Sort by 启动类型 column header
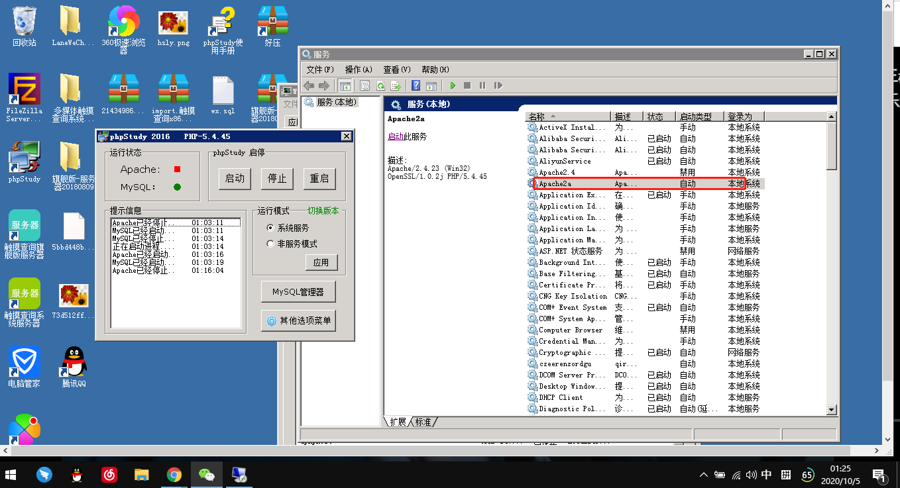The image size is (900, 488). tap(701, 117)
